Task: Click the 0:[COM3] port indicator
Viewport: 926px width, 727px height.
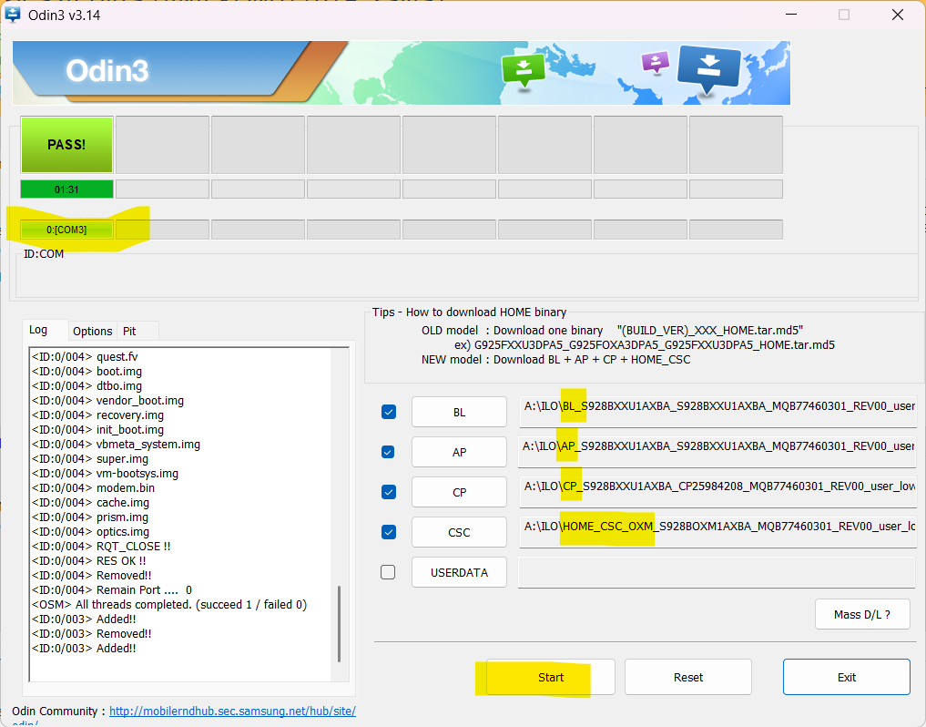Action: (66, 230)
